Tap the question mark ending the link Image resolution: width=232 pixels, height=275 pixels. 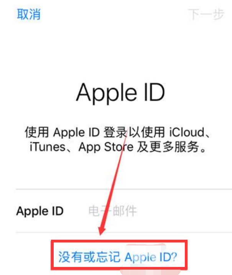coord(174,257)
